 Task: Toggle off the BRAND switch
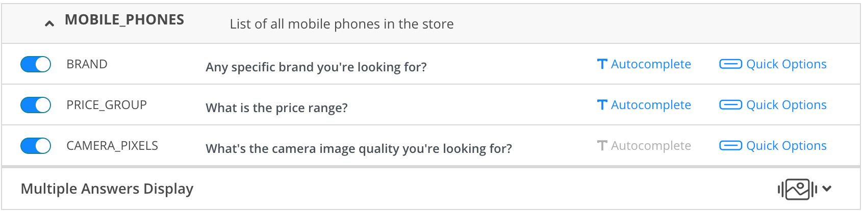pyautogui.click(x=36, y=64)
